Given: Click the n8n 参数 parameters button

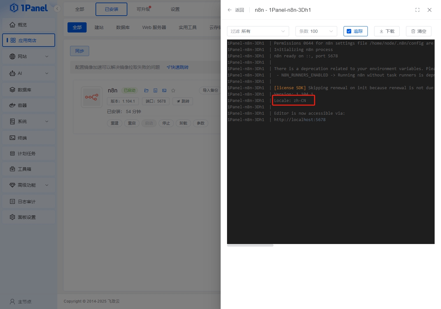Looking at the screenshot, I should (201, 123).
